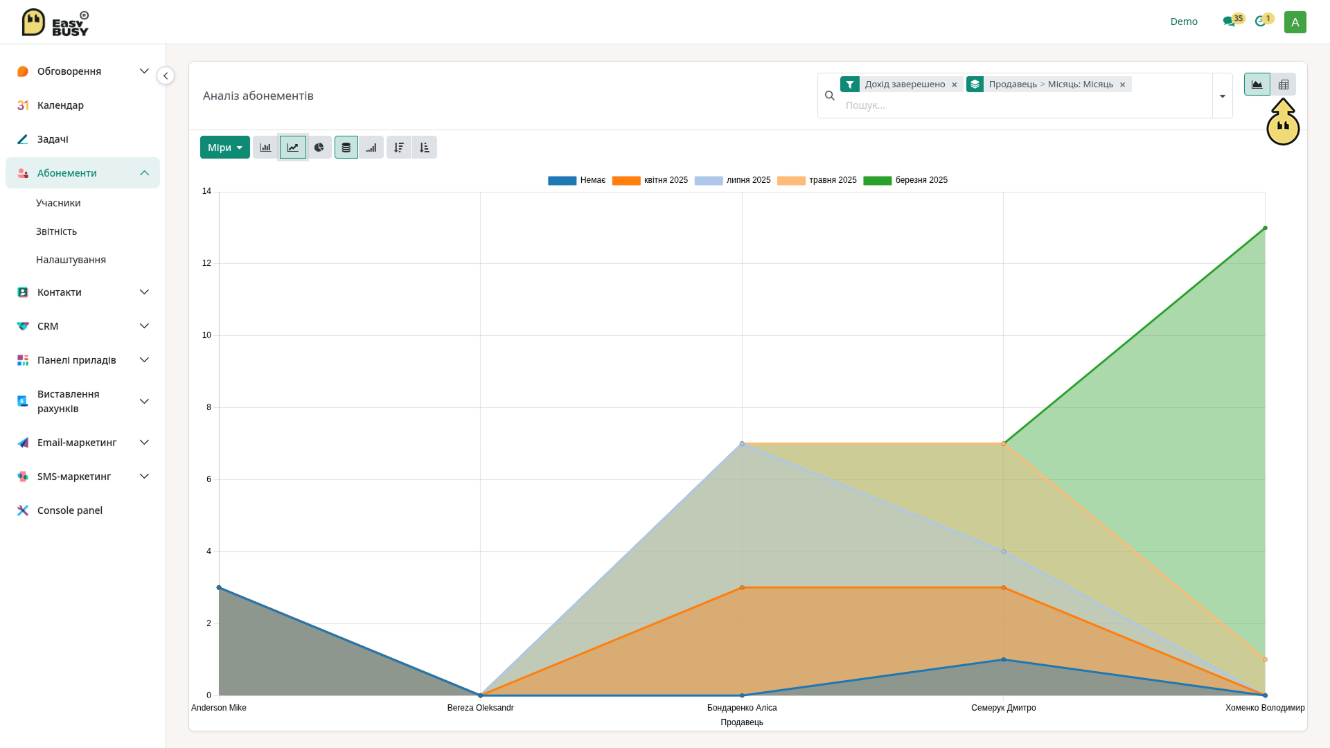1330x748 pixels.
Task: Open Звітність submenu item
Action: (x=57, y=231)
